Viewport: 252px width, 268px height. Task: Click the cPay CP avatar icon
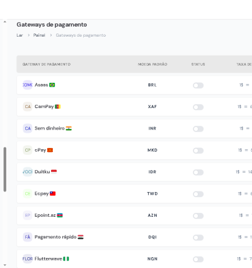(28, 150)
